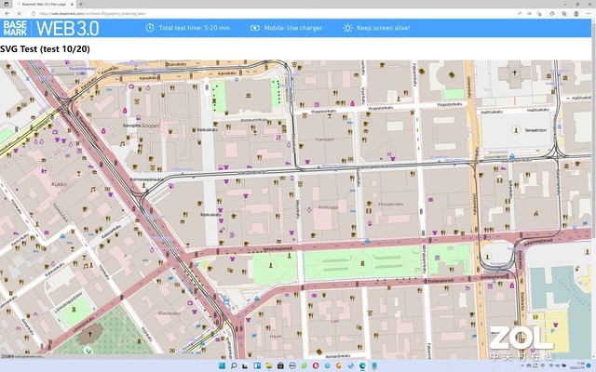Click the 'Senaatintori' map label

(x=536, y=130)
